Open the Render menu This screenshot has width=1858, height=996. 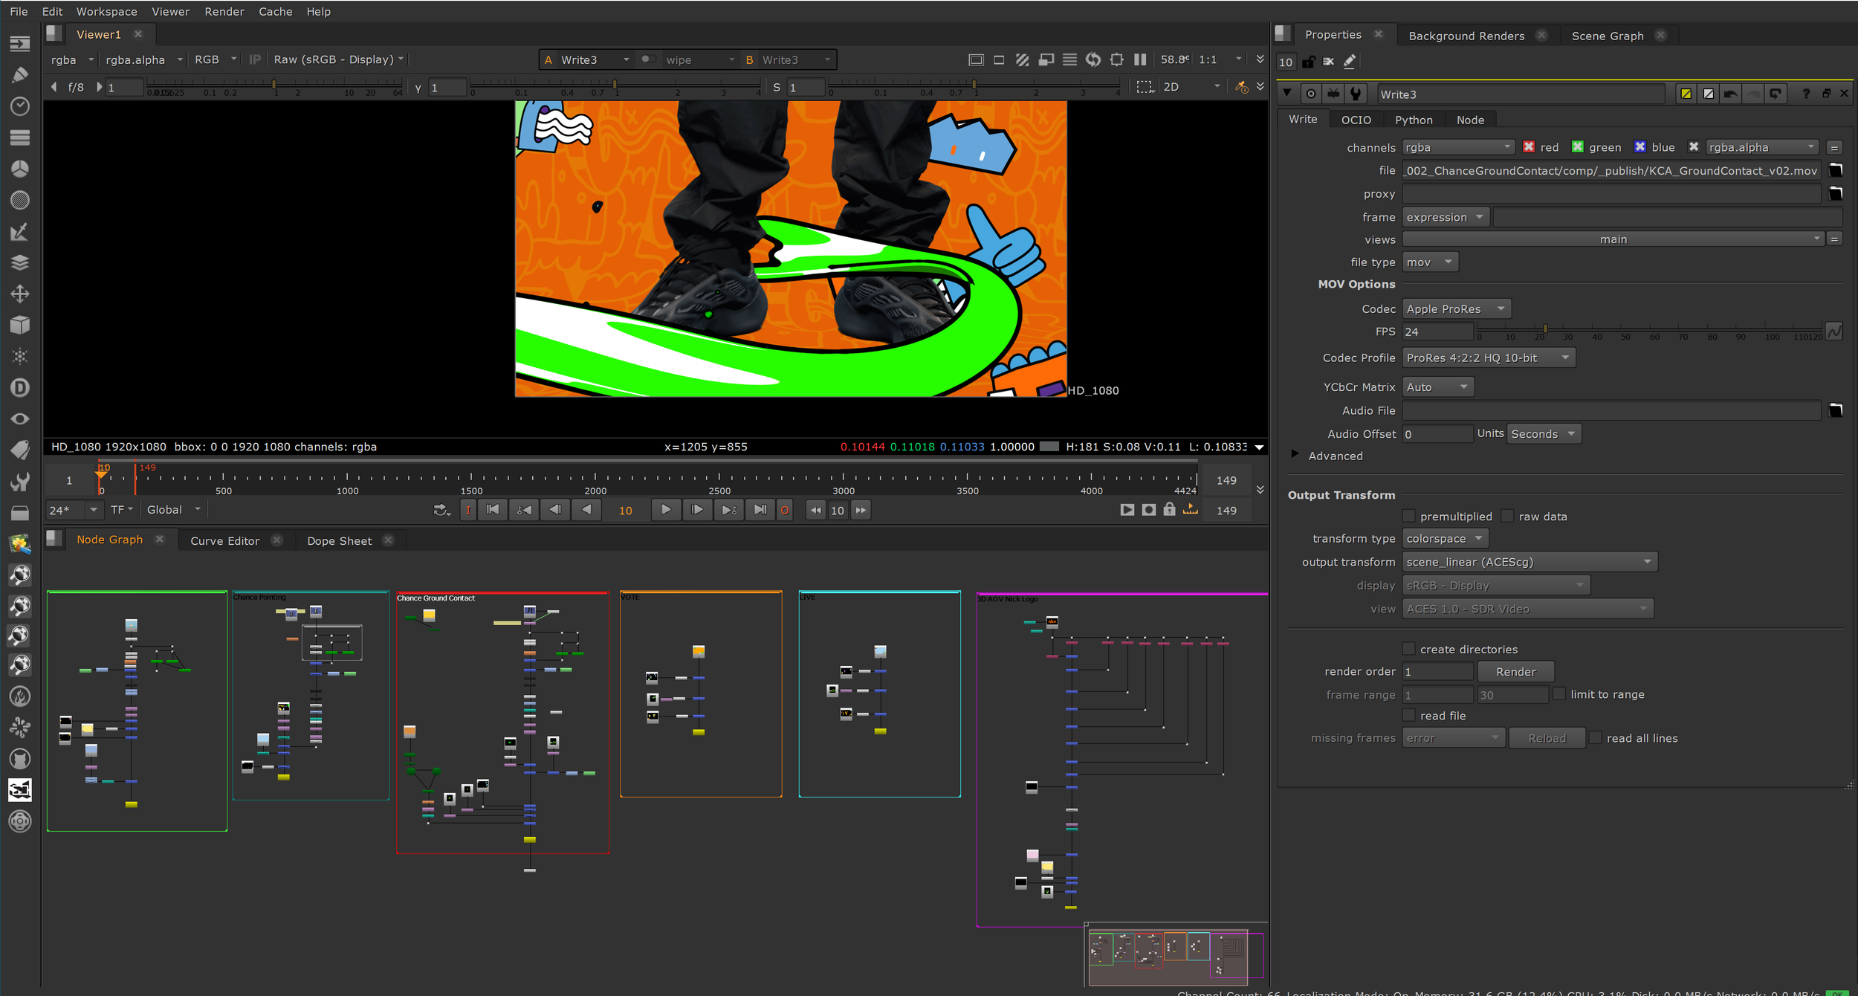(224, 11)
